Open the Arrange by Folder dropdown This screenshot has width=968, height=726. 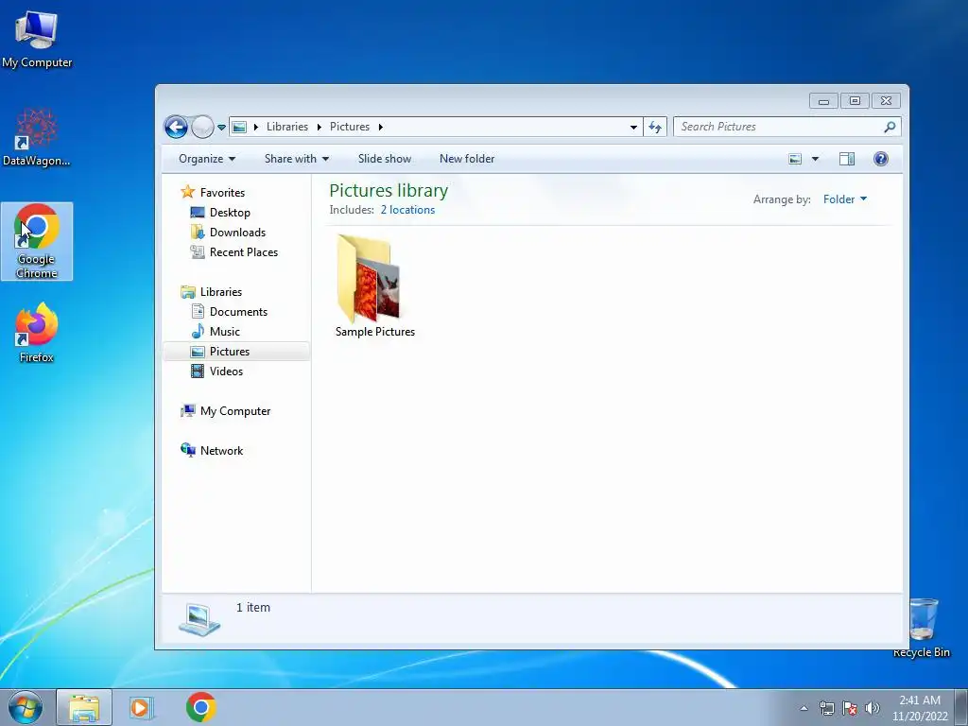845,199
